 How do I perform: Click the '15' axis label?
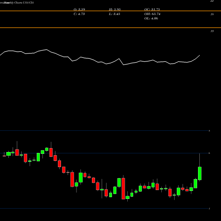click(212, 31)
